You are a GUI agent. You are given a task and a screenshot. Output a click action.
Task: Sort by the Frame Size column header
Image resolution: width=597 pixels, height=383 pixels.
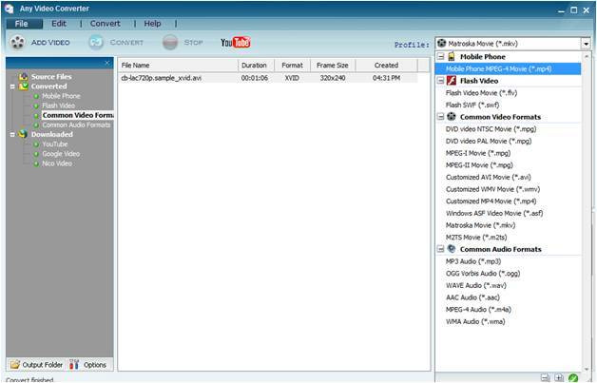pyautogui.click(x=333, y=66)
